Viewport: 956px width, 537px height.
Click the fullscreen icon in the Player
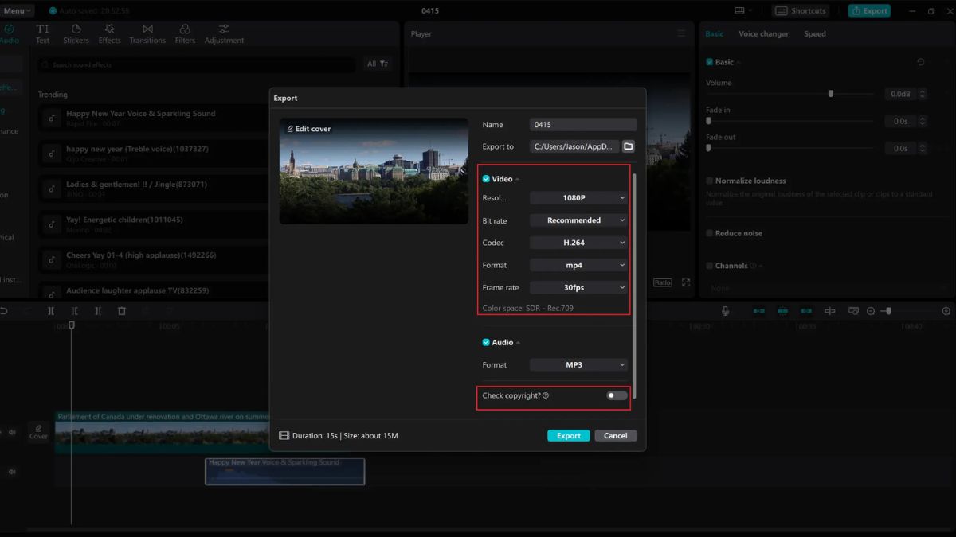coord(686,282)
